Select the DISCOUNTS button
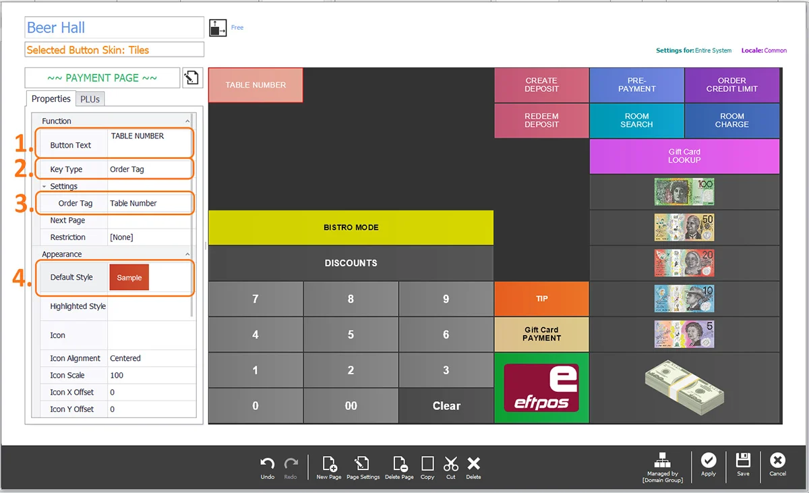 click(x=351, y=263)
